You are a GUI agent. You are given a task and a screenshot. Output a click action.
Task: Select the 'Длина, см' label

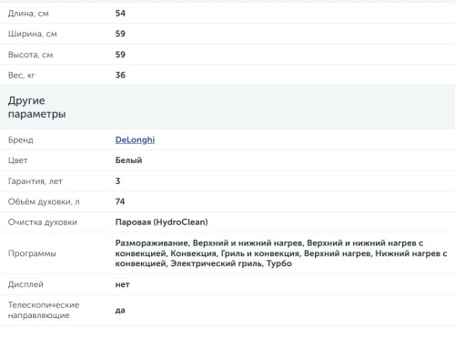[28, 14]
